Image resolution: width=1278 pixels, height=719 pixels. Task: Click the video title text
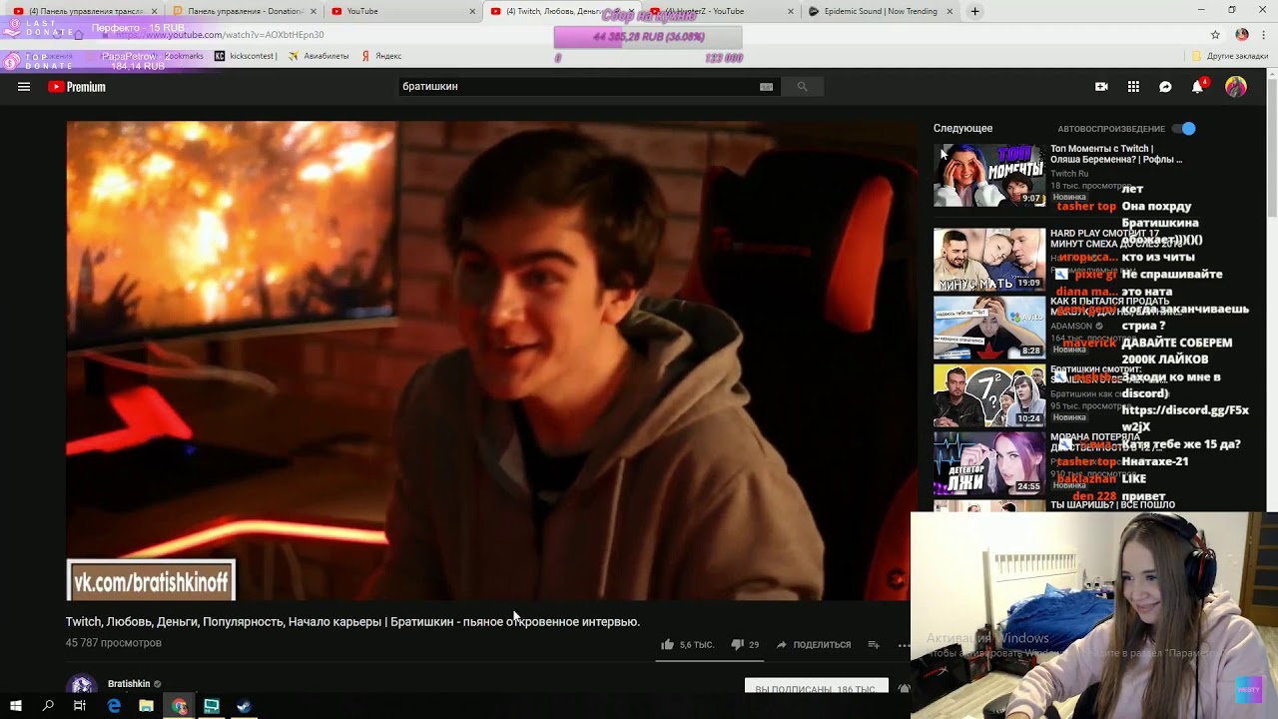click(x=352, y=621)
